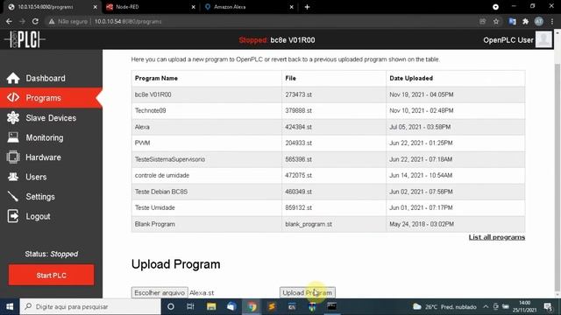This screenshot has height=315, width=561.
Task: Select the Blank Program row
Action: pyautogui.click(x=328, y=224)
